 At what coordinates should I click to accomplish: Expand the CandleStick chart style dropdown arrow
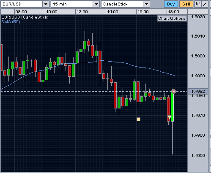click(146, 4)
